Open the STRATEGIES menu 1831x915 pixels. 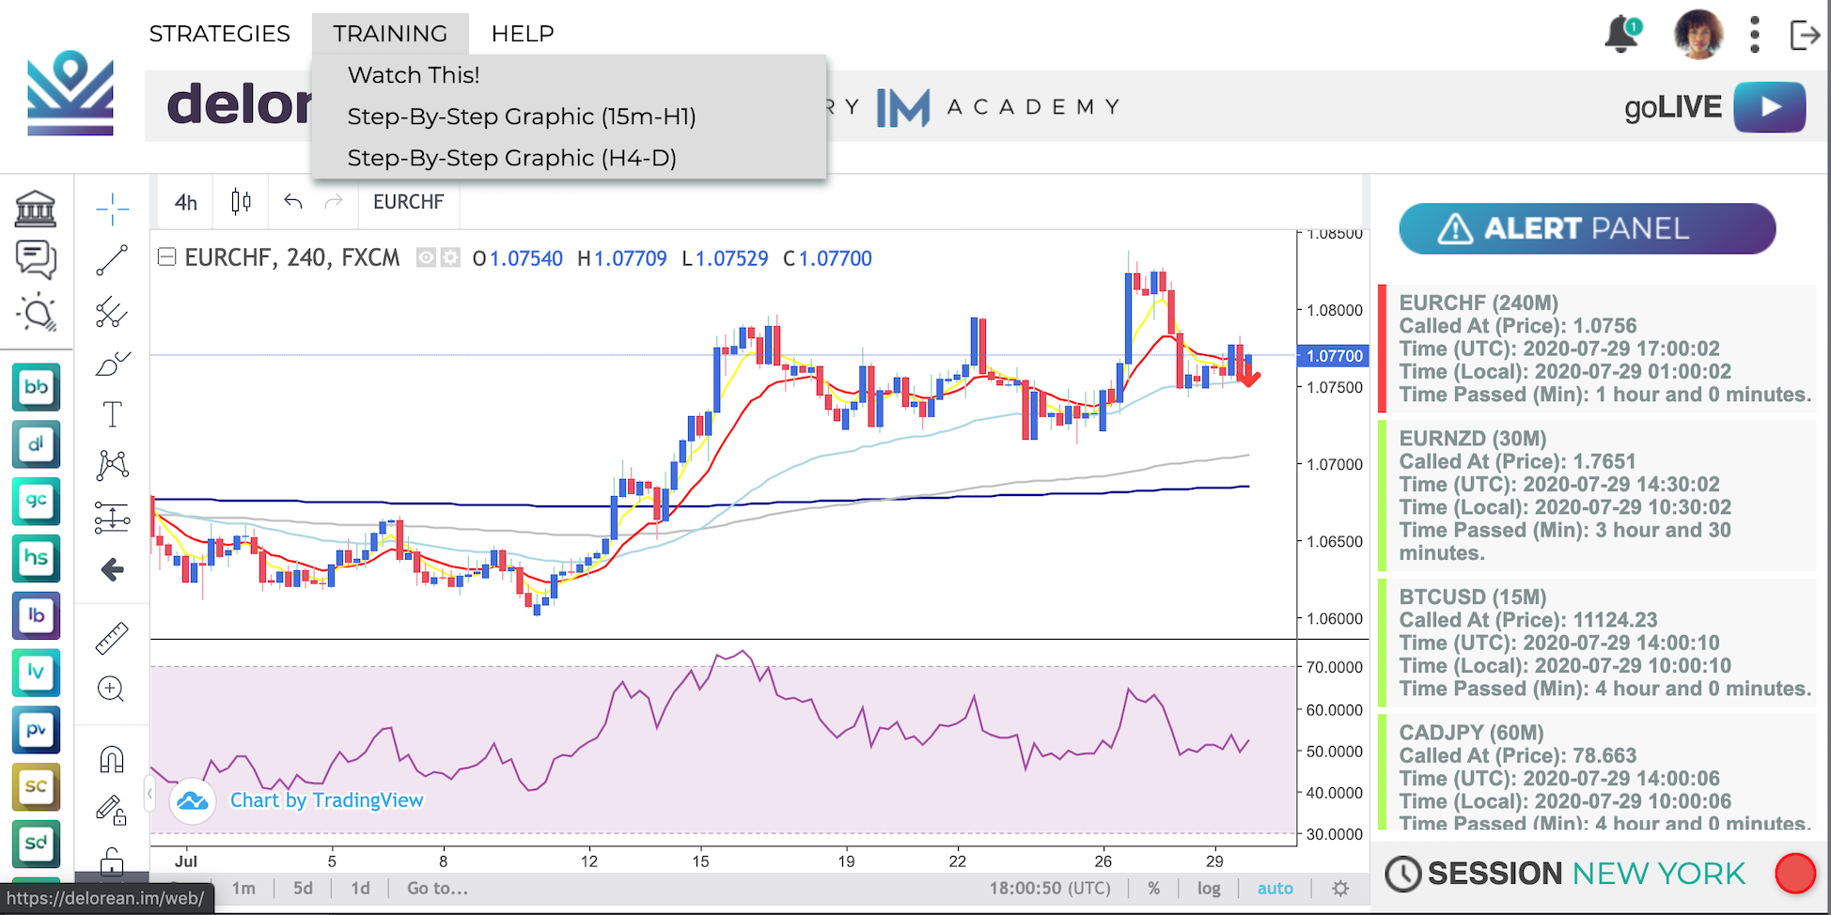(x=220, y=34)
